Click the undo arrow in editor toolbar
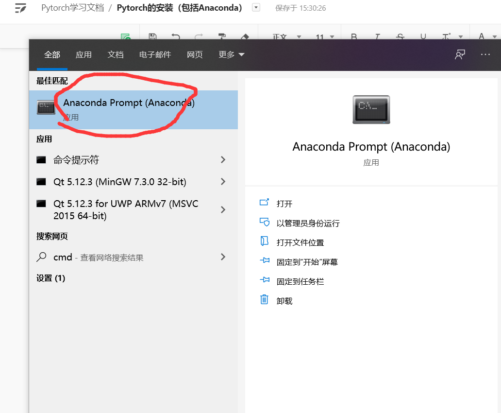This screenshot has height=413, width=501. (x=176, y=36)
